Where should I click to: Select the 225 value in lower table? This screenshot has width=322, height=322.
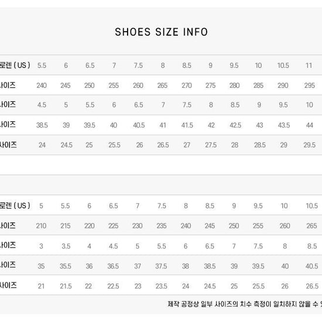[114, 226]
